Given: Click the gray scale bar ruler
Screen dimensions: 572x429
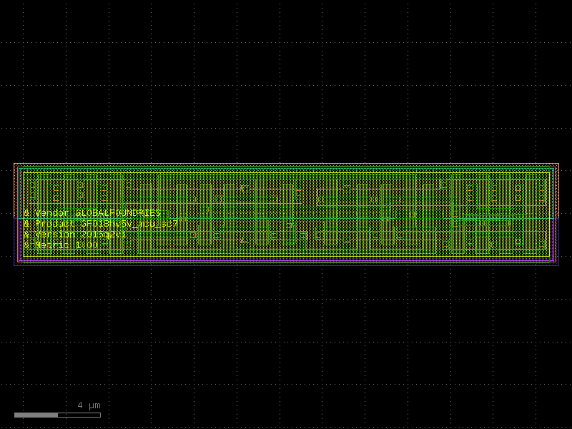Looking at the screenshot, I should 57,415.
